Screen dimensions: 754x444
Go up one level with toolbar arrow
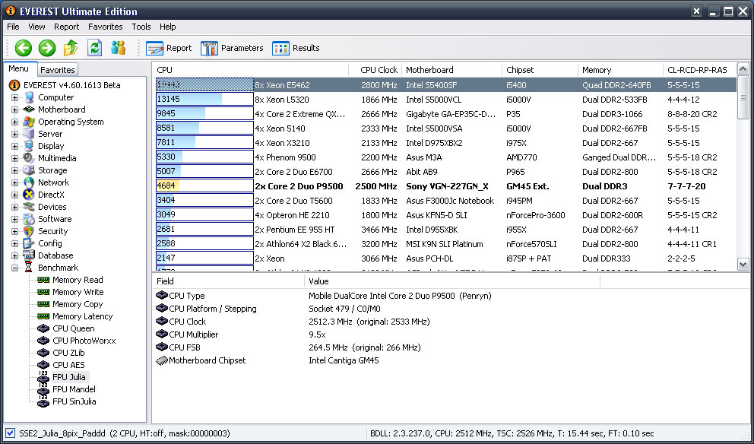tap(71, 48)
